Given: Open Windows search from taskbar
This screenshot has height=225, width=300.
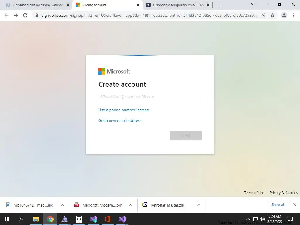Looking at the screenshot, I should point(21,219).
